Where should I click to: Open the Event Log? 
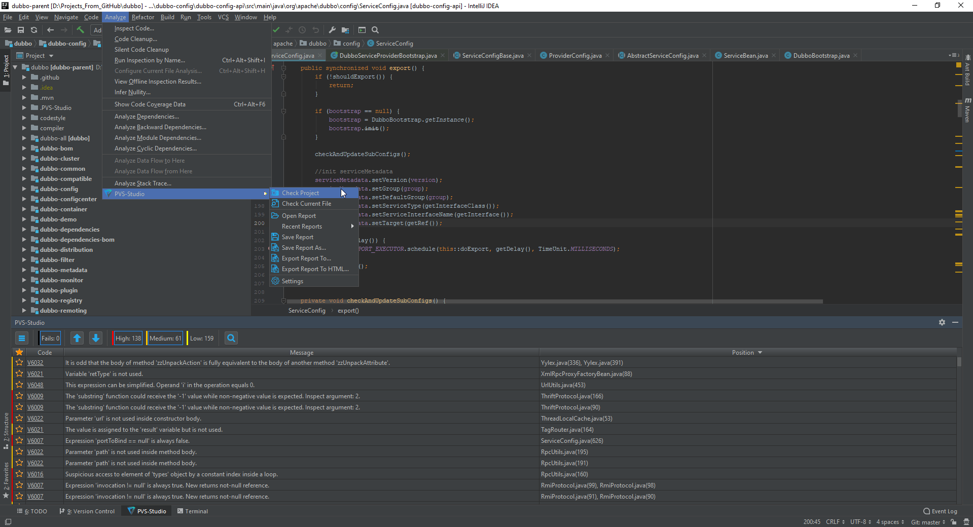(x=940, y=511)
